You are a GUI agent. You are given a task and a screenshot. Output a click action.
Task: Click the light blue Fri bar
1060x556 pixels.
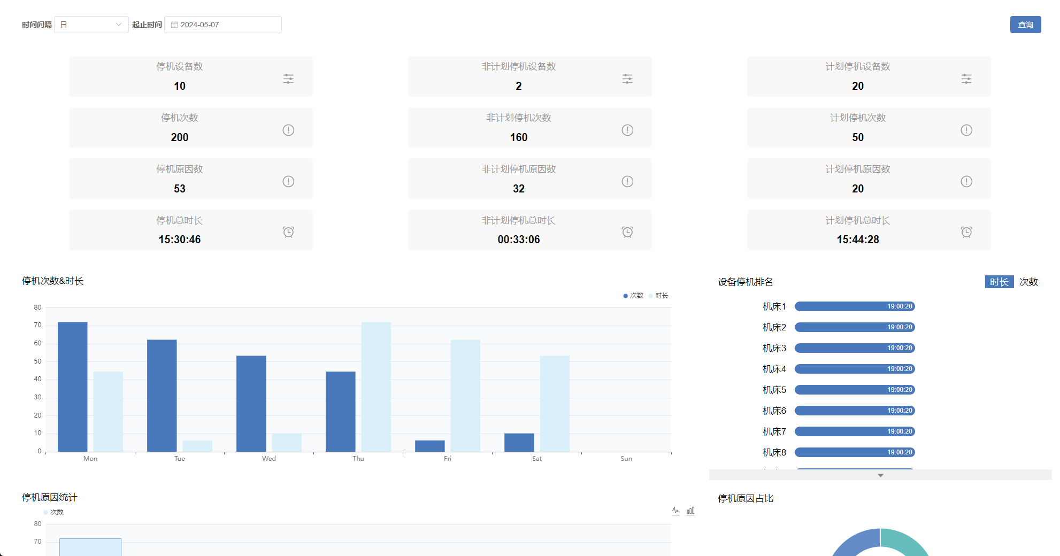(x=465, y=396)
